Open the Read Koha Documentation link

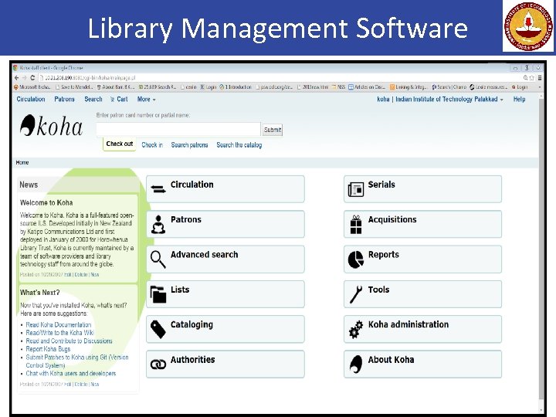tap(59, 325)
